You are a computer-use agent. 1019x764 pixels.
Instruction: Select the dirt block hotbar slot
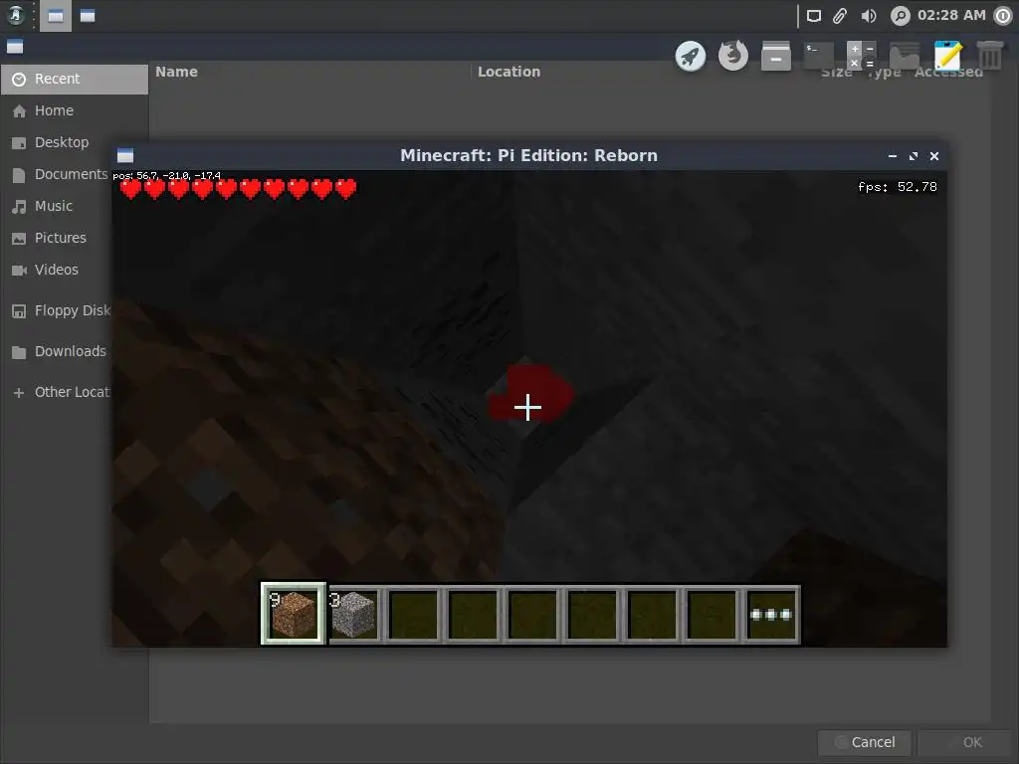click(x=294, y=613)
